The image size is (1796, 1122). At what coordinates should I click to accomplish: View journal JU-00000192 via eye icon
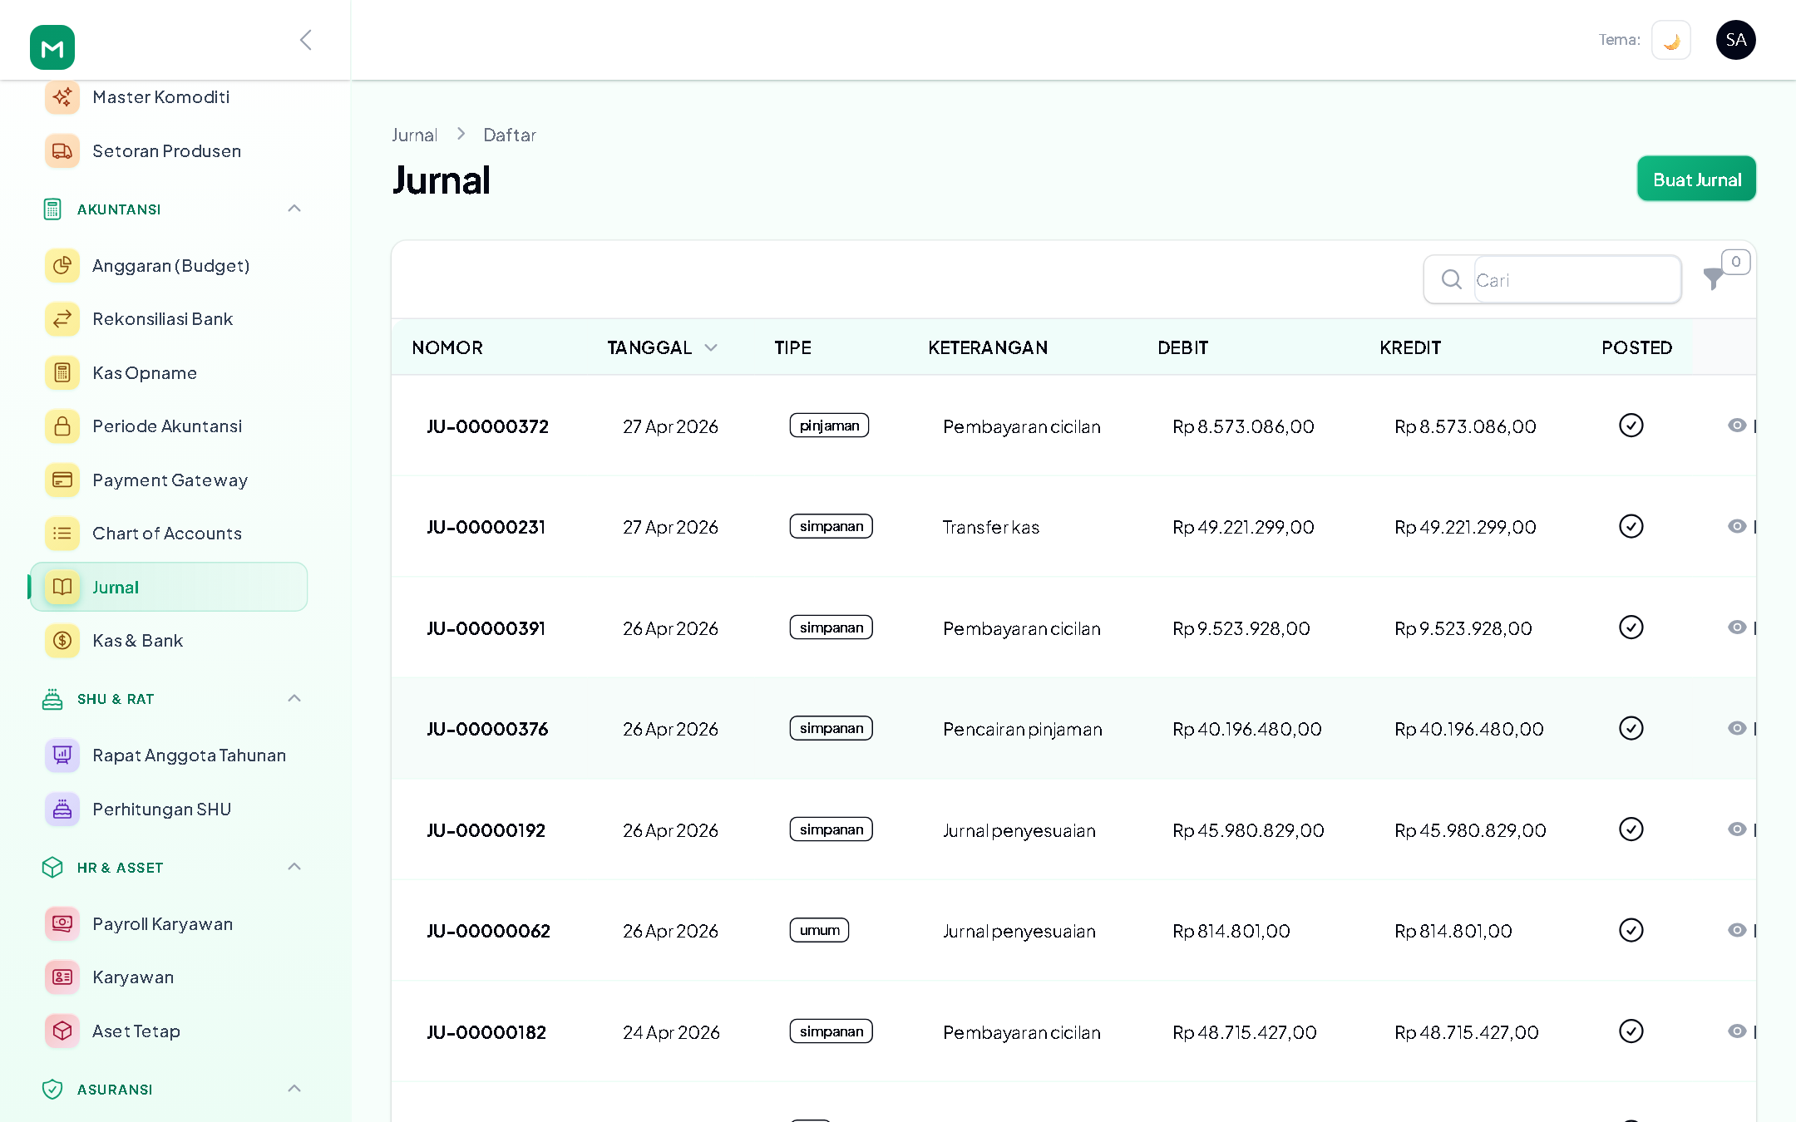pyautogui.click(x=1737, y=829)
